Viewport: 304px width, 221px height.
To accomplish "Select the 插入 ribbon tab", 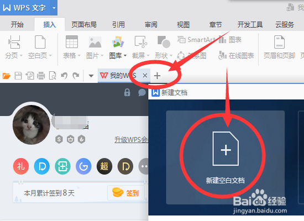I will coord(49,25).
